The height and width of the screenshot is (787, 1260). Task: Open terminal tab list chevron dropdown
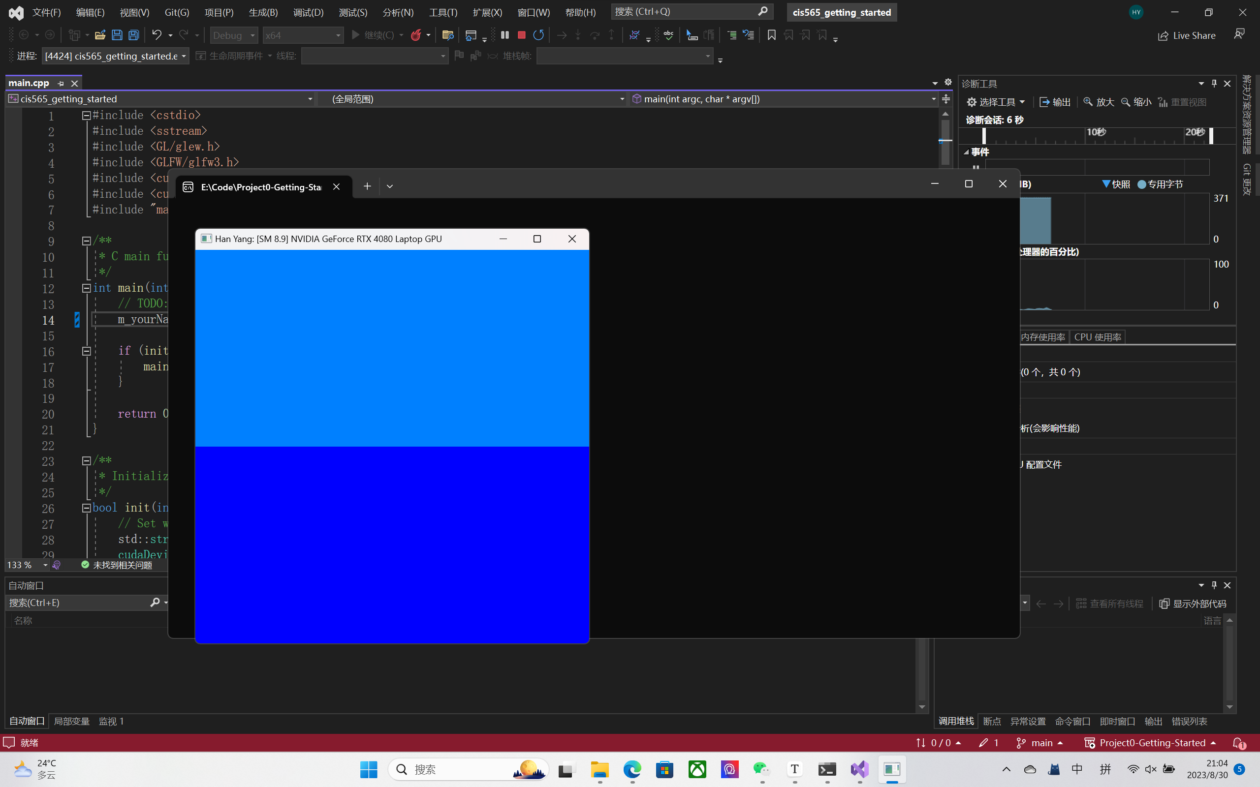pyautogui.click(x=389, y=186)
